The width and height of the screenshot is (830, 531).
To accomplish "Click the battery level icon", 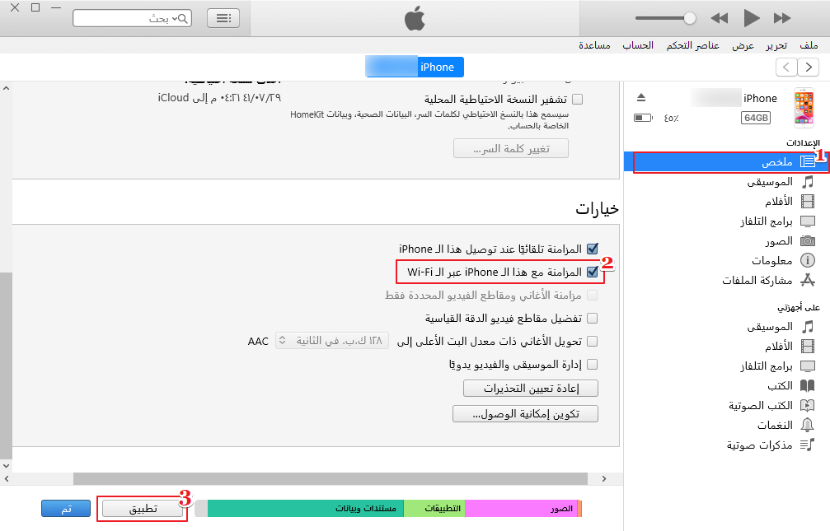I will [643, 118].
